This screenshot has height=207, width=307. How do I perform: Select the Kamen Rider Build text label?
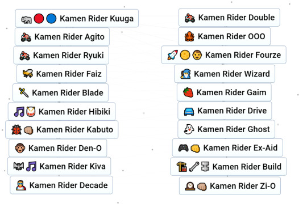[x=247, y=167]
